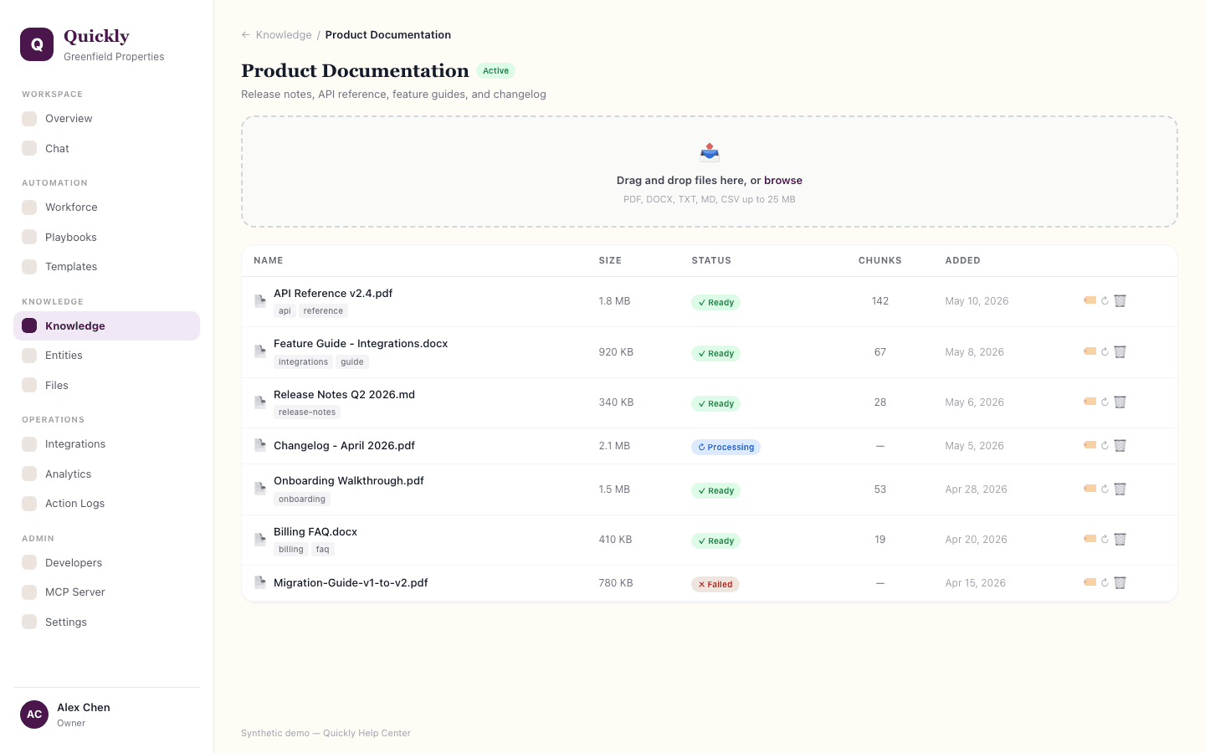Click the 'faq' tag chip
The image size is (1205, 753).
coord(322,550)
